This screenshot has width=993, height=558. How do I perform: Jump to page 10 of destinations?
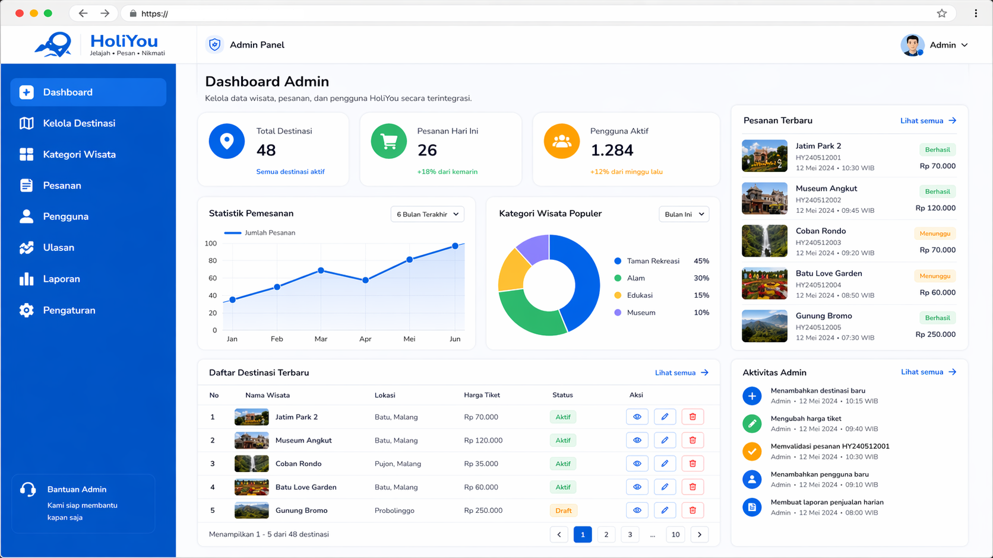[x=675, y=534]
